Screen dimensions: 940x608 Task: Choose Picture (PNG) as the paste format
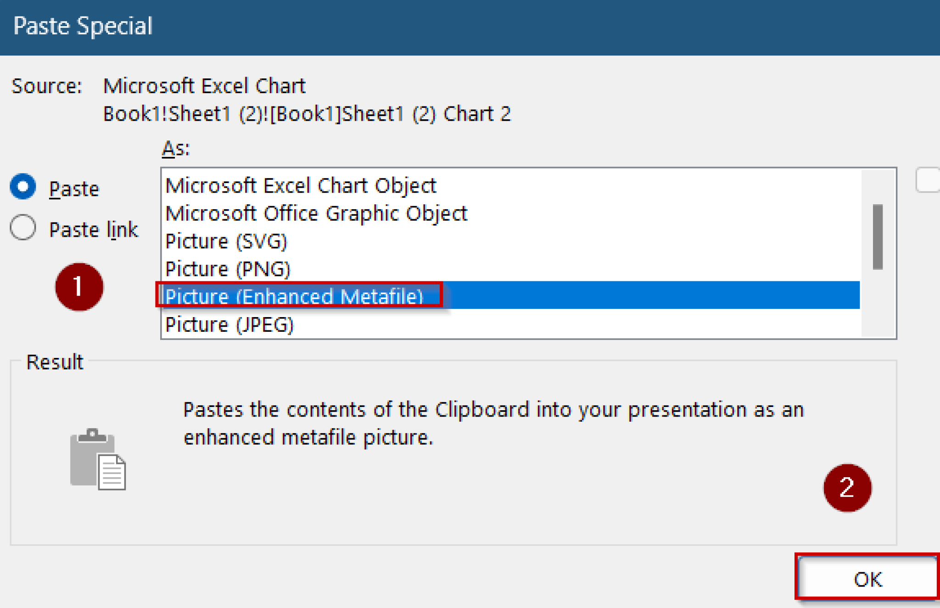227,268
